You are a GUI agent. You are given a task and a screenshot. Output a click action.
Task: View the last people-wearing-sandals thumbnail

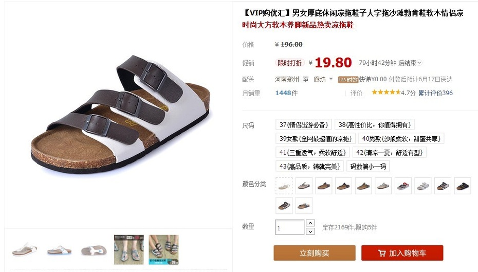click(x=164, y=250)
